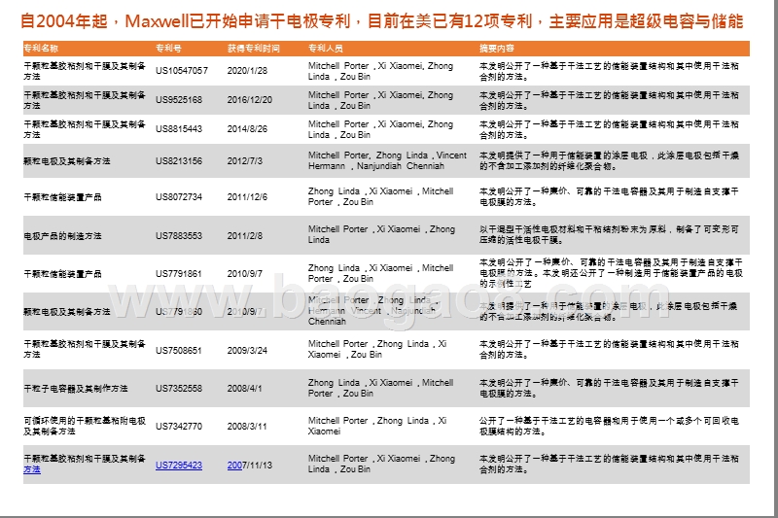
Task: Click the abstract cell of the US7295423 row
Action: [x=609, y=464]
